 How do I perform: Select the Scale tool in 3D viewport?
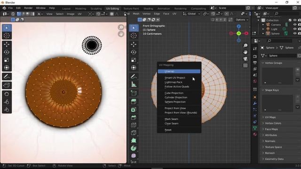click(x=134, y=60)
